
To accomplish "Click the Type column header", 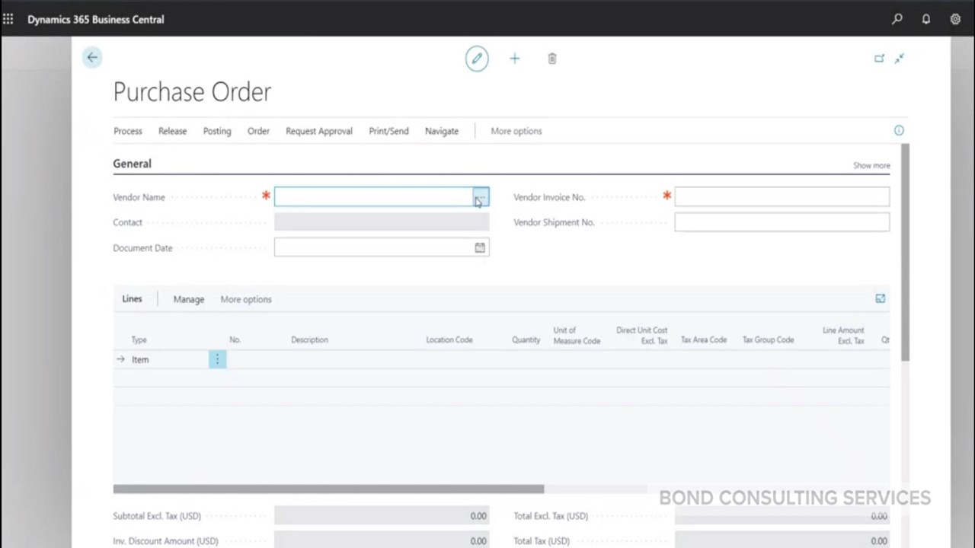I will (139, 339).
